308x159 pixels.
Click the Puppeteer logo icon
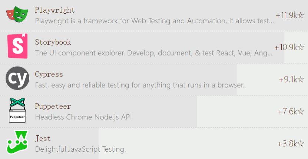point(17,110)
